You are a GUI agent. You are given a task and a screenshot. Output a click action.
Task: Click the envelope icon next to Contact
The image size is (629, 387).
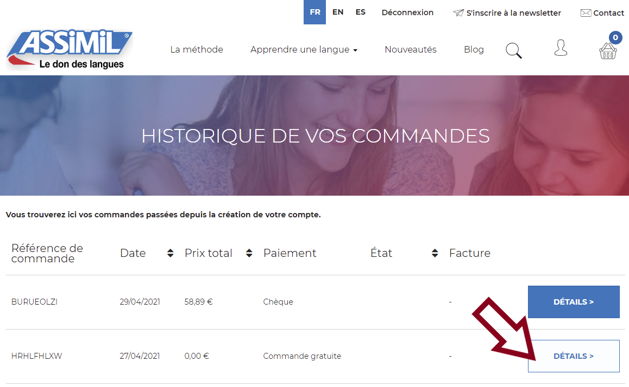point(585,12)
